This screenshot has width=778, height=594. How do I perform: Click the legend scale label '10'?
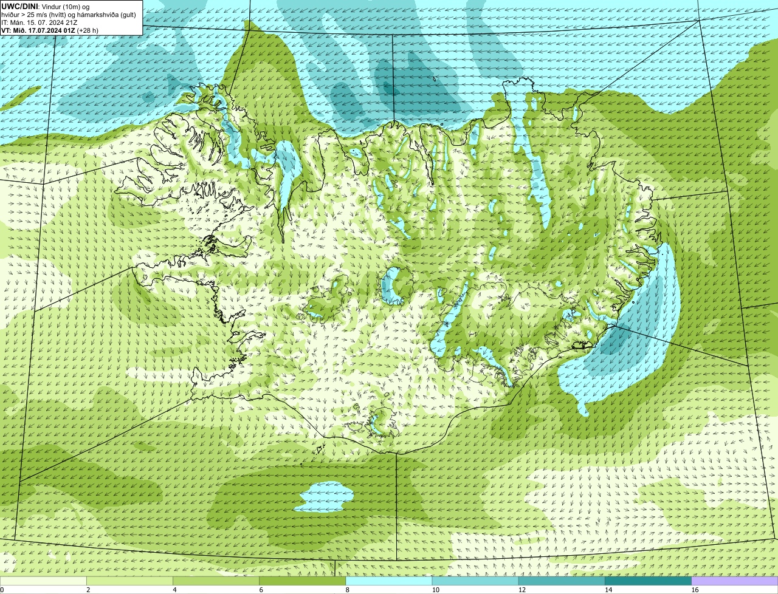pos(436,590)
